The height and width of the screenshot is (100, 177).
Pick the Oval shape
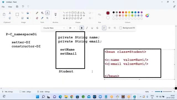click(70, 12)
